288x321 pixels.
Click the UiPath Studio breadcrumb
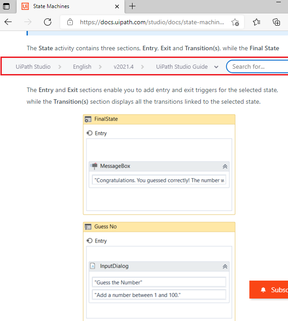(x=33, y=66)
